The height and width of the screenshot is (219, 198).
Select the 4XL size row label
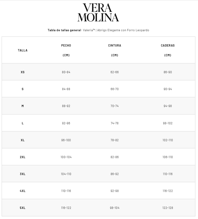click(23, 191)
